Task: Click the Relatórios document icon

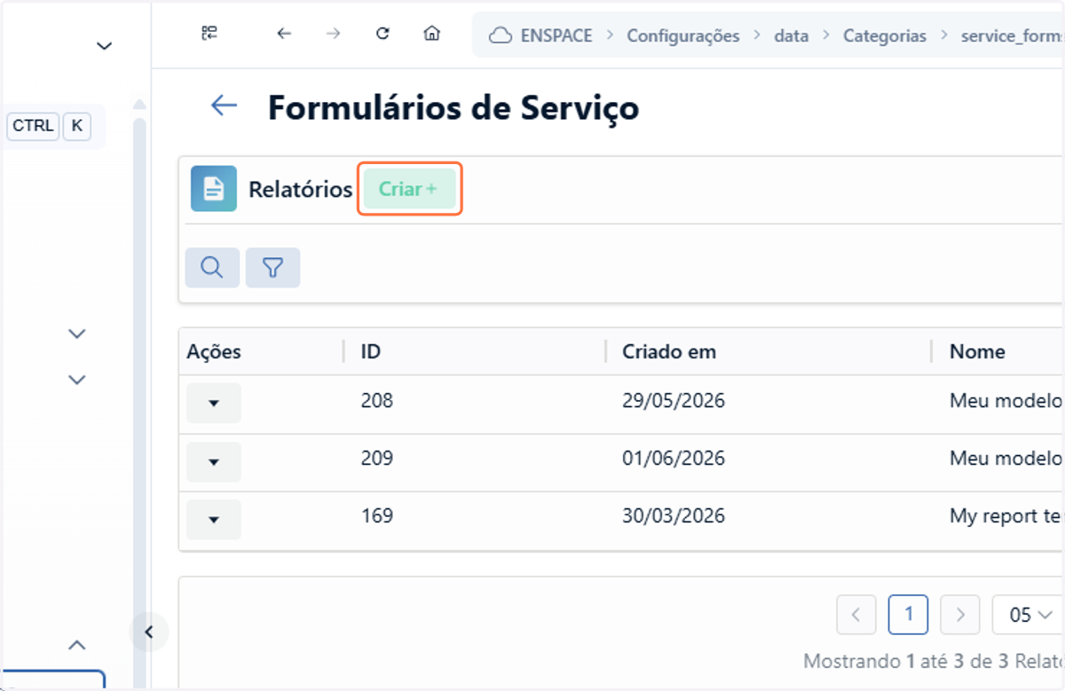Action: pyautogui.click(x=214, y=188)
